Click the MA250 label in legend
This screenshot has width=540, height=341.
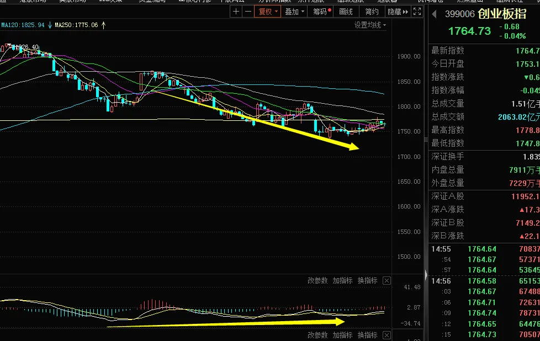coord(76,25)
